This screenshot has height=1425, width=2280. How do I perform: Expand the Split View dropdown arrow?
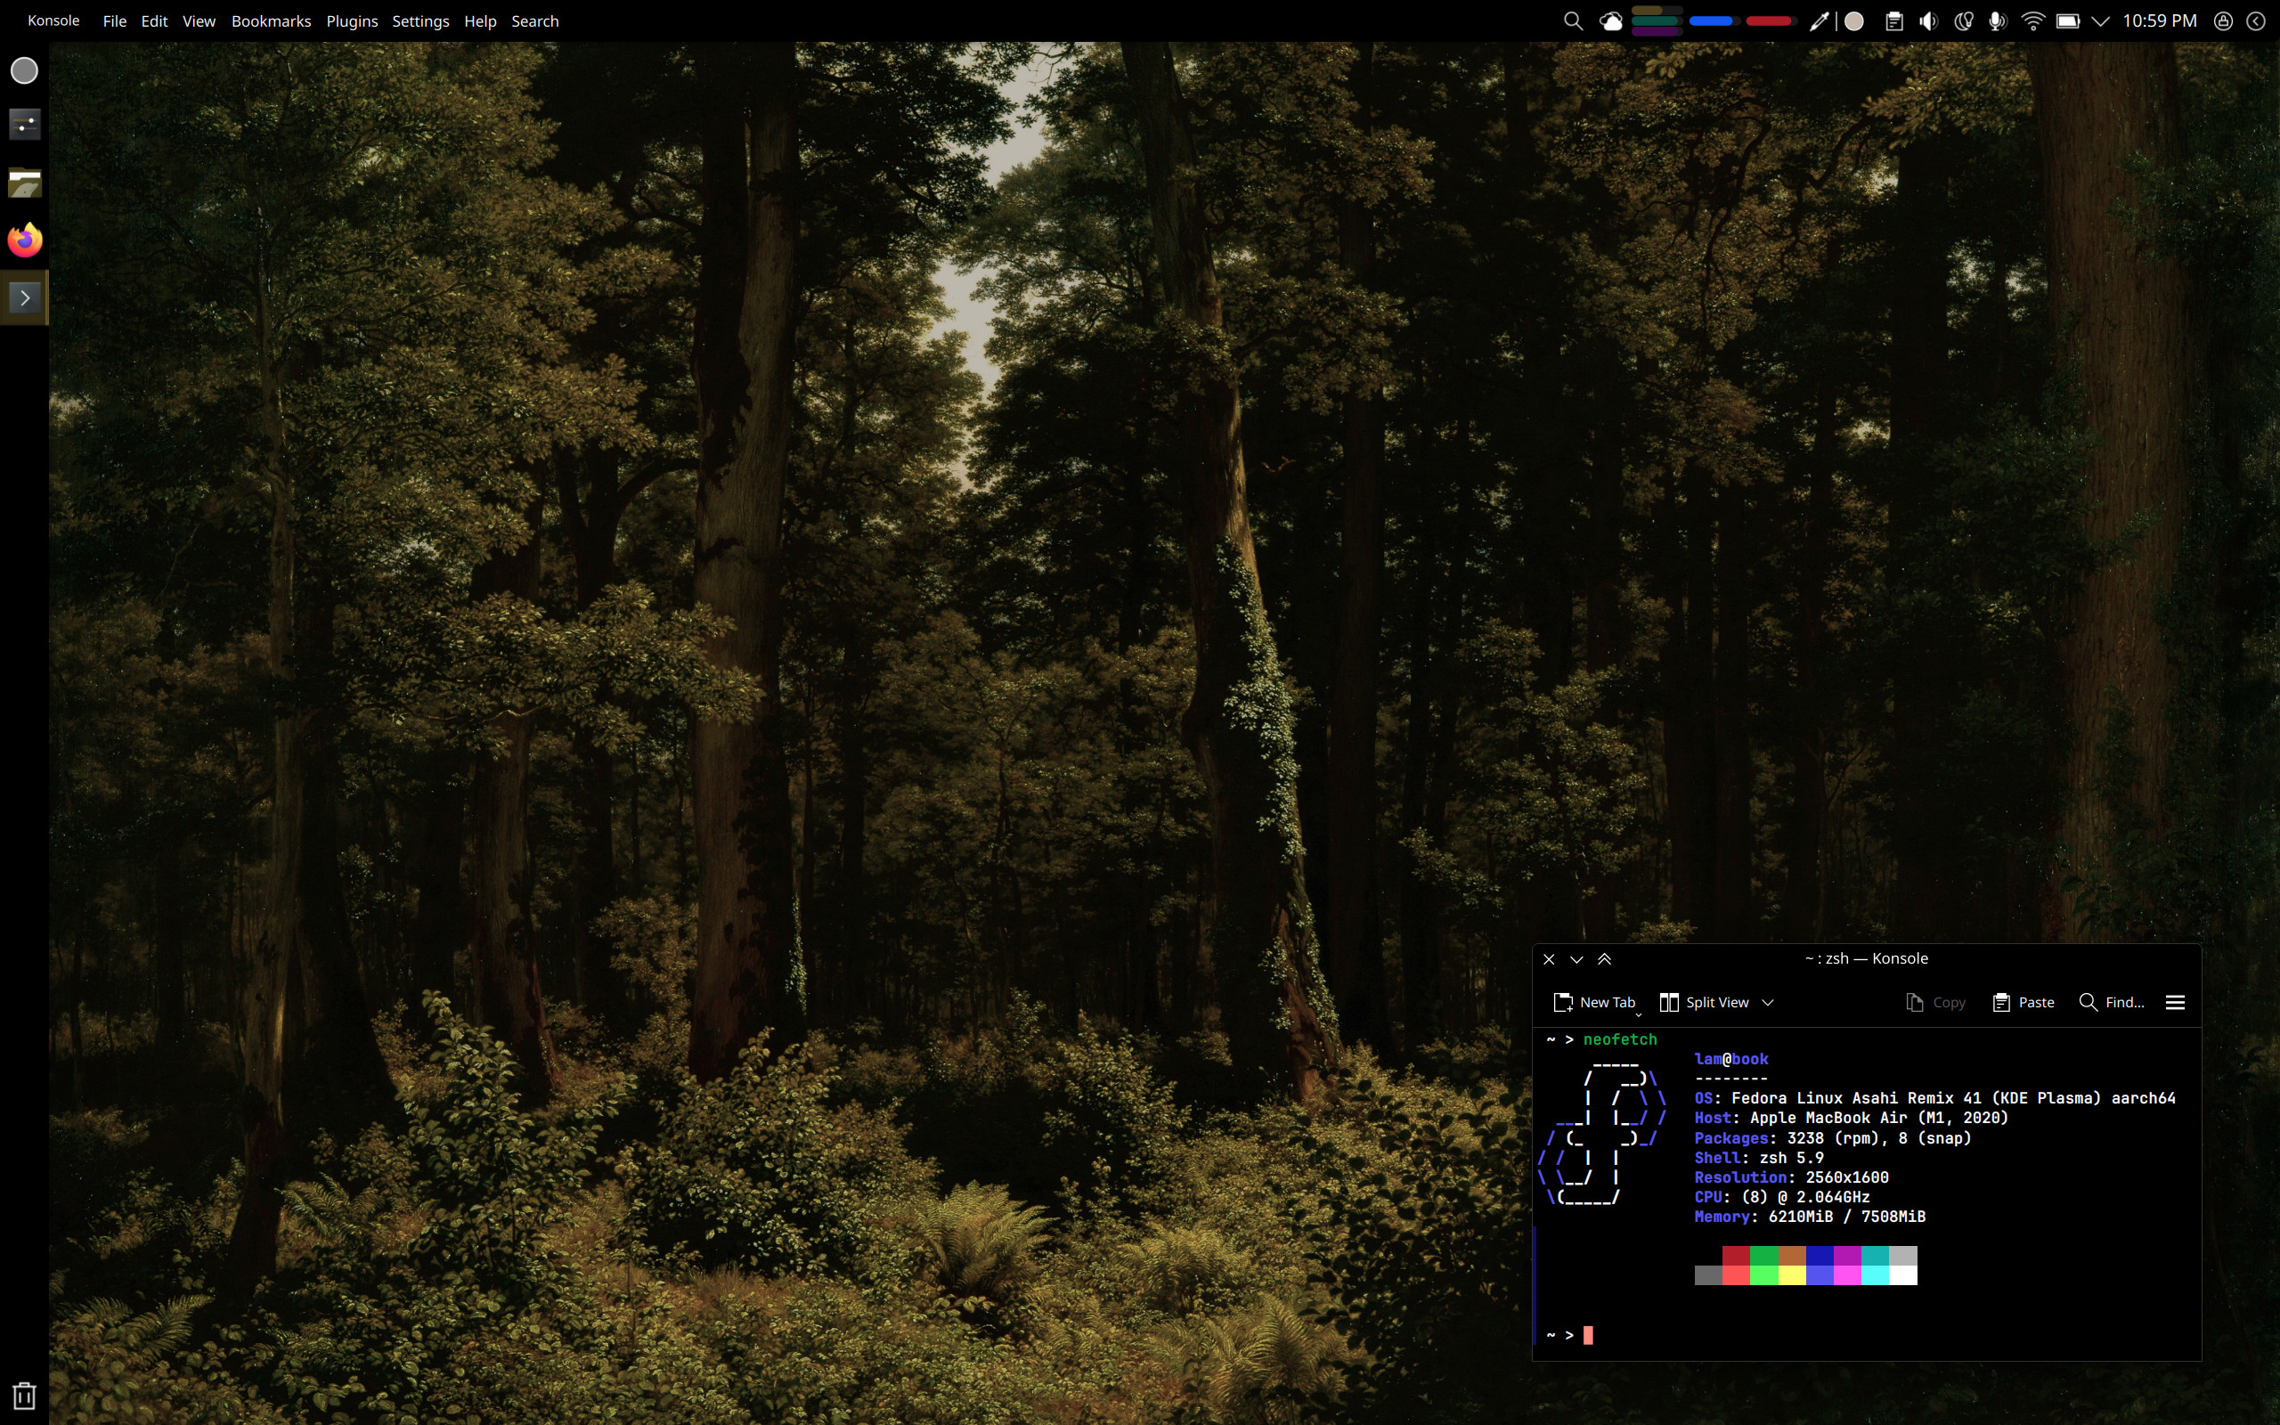(1768, 1003)
